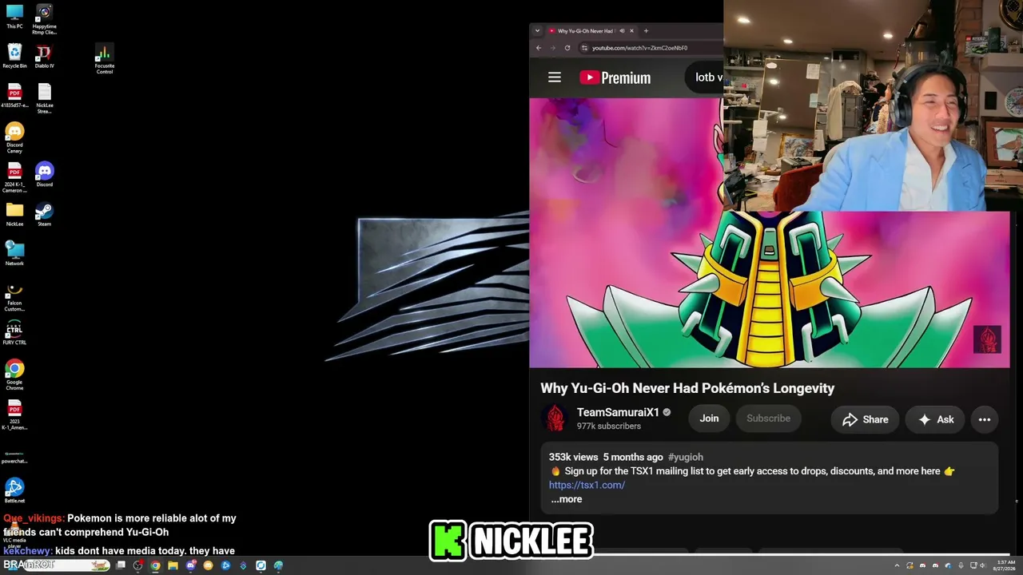This screenshot has width=1023, height=575.
Task: Click the YouTube search box
Action: tap(705, 77)
